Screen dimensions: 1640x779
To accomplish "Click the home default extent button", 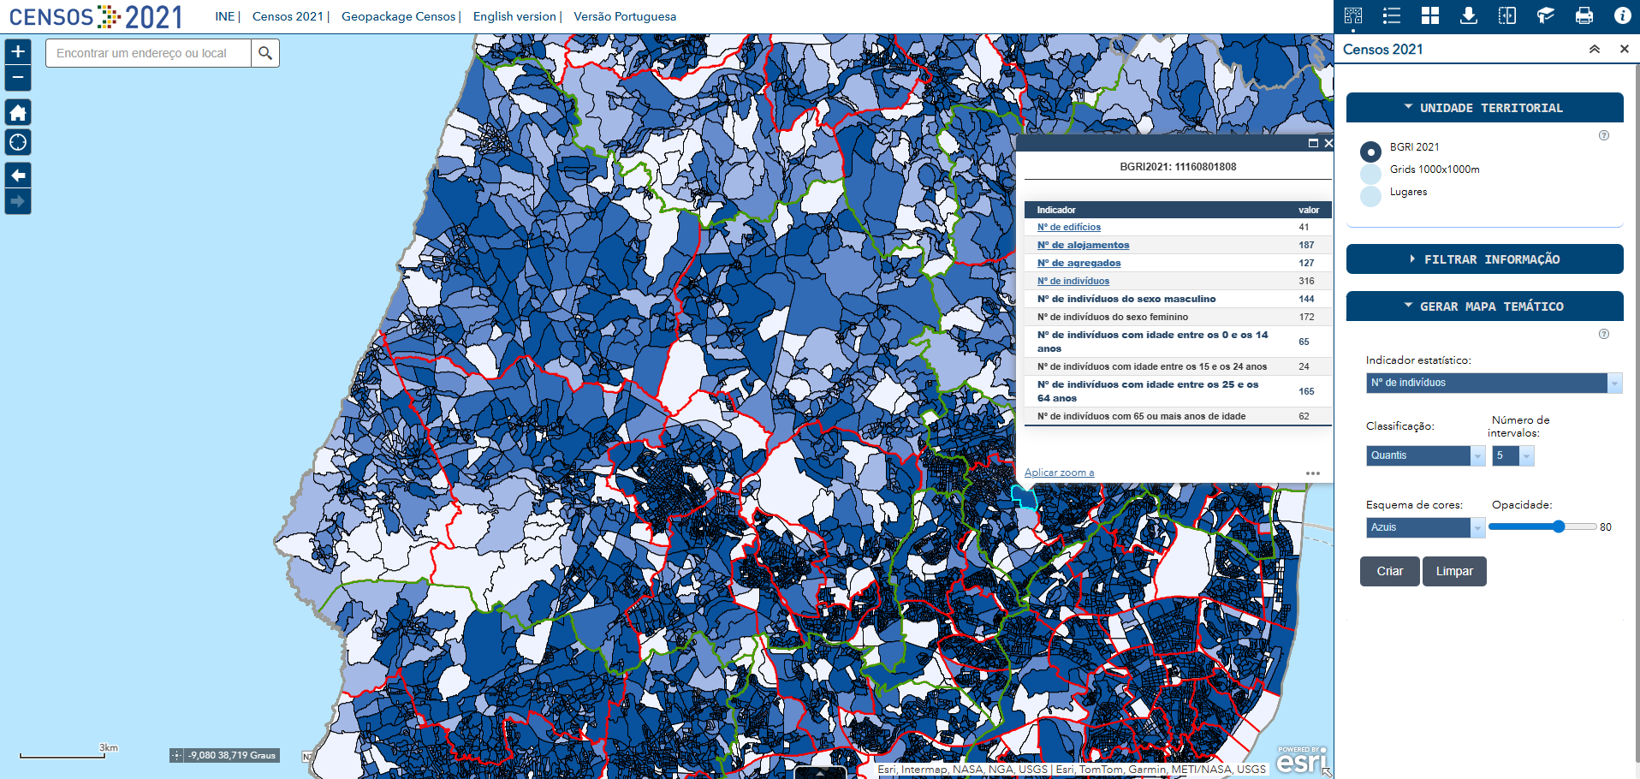I will pyautogui.click(x=18, y=112).
